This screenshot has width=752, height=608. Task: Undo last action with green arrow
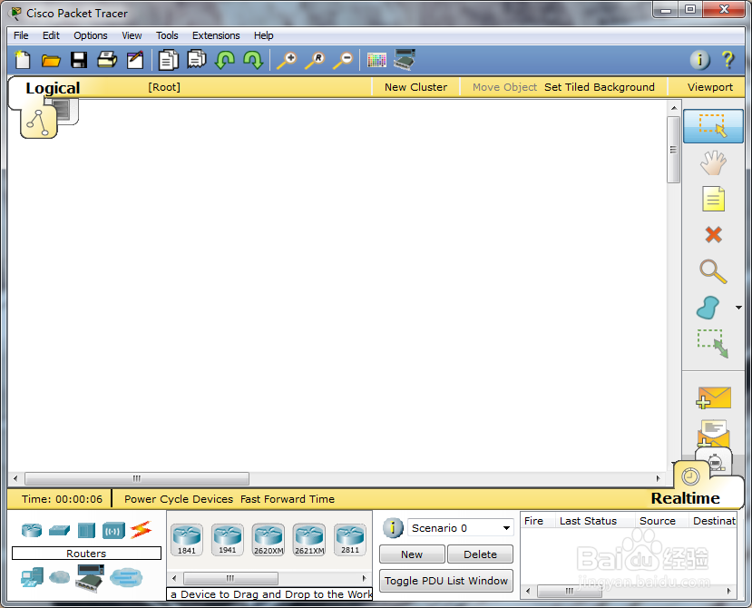tap(224, 60)
